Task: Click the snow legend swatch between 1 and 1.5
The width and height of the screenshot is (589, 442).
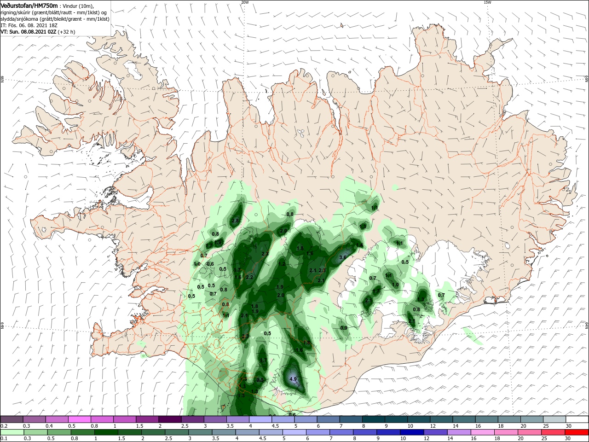Action: 124,419
